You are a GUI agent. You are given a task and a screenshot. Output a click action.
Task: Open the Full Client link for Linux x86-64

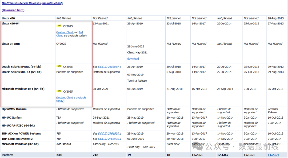(x=81, y=32)
